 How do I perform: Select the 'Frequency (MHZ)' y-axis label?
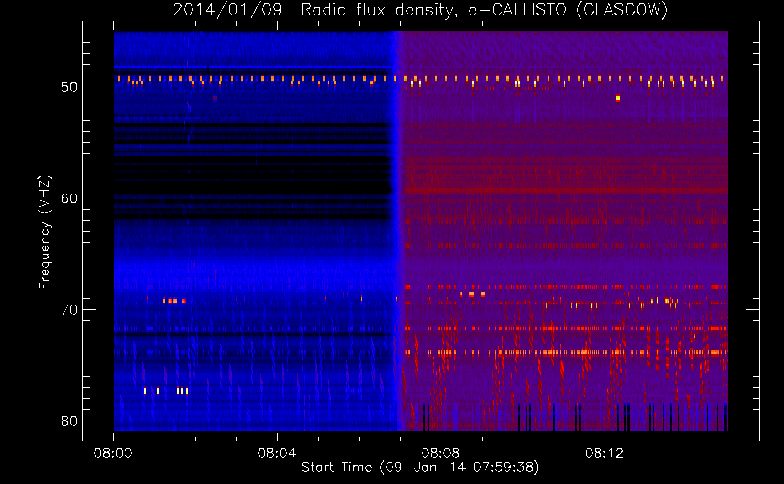pyautogui.click(x=45, y=232)
